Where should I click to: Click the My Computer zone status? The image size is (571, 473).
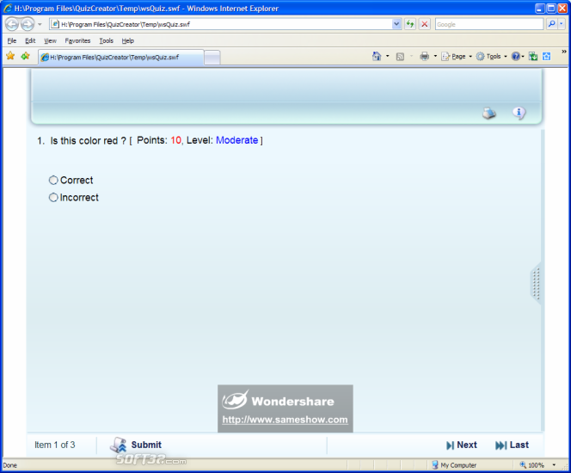tap(454, 465)
